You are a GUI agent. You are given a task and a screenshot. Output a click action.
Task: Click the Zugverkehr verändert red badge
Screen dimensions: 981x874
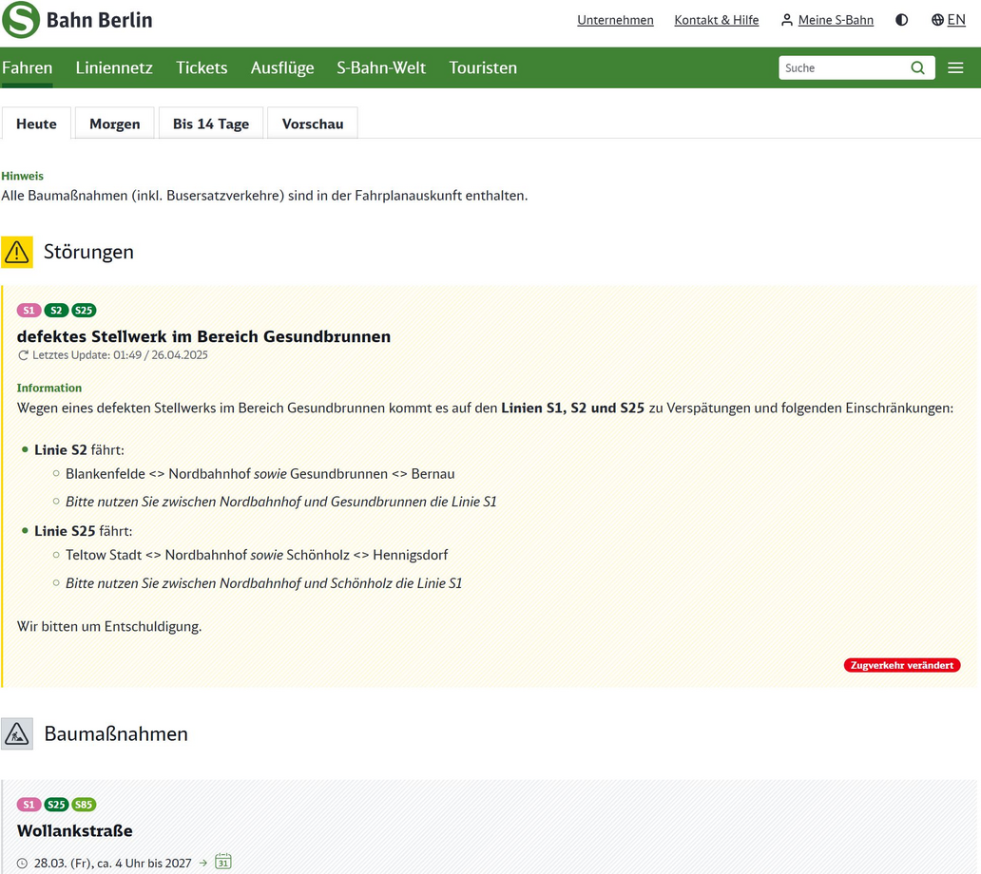pyautogui.click(x=901, y=665)
